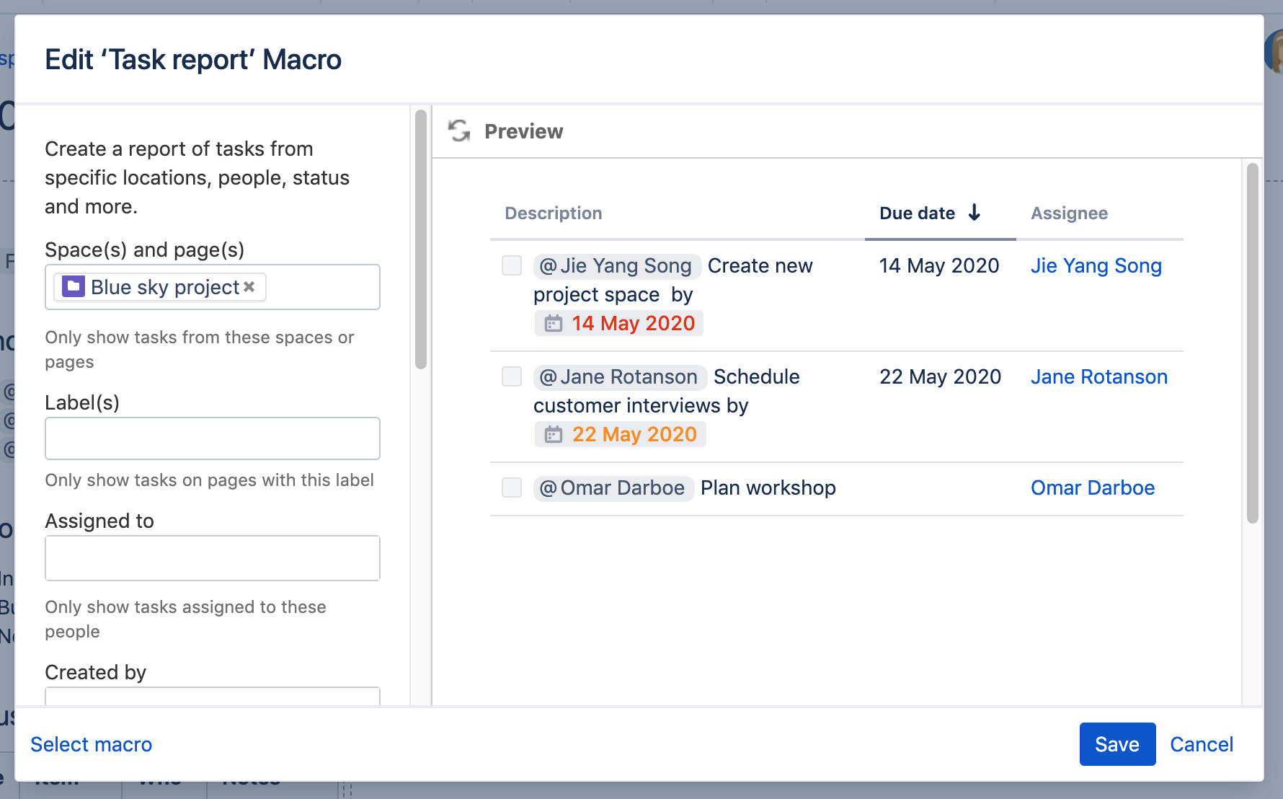Click the @Jie Yang Song mention

tap(617, 266)
